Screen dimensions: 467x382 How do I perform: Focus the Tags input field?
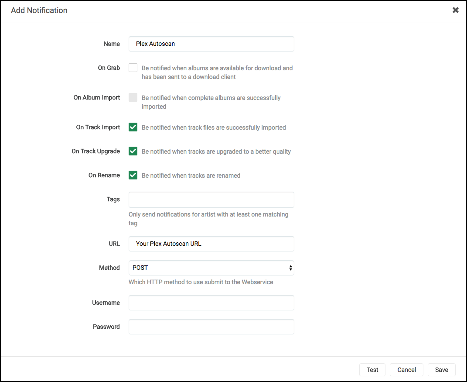[x=211, y=200]
